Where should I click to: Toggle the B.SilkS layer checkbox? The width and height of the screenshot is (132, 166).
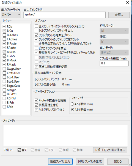pos(4,52)
